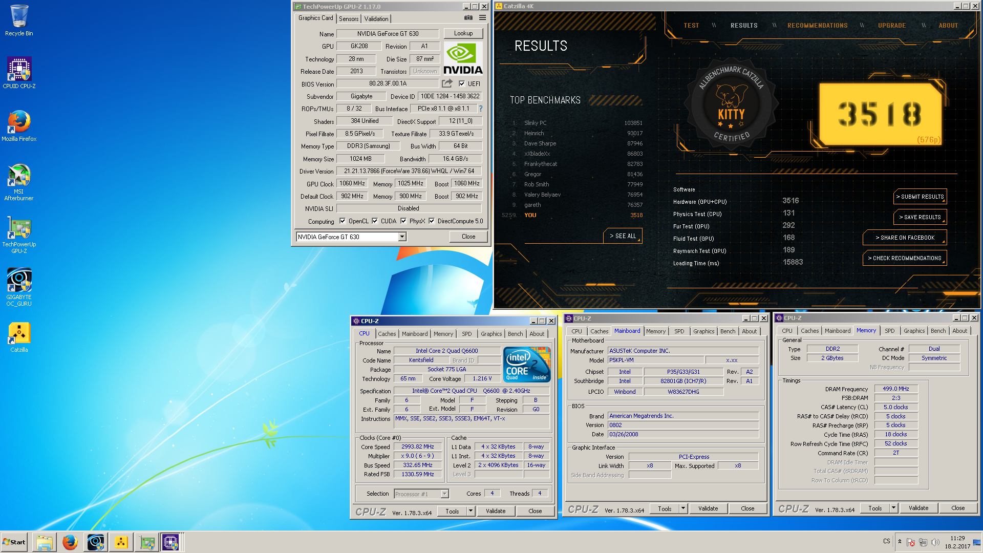Switch to Sensors tab in GPU-Z
The width and height of the screenshot is (983, 553).
(349, 19)
